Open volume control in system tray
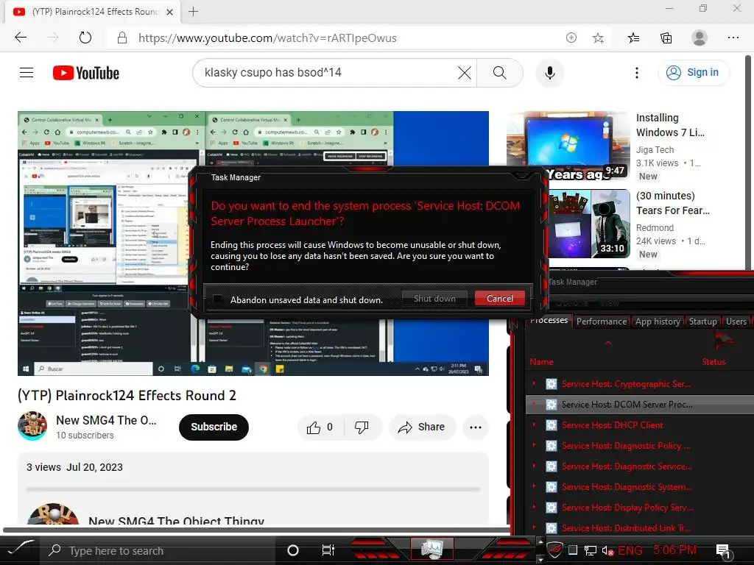This screenshot has width=754, height=565. [x=607, y=550]
